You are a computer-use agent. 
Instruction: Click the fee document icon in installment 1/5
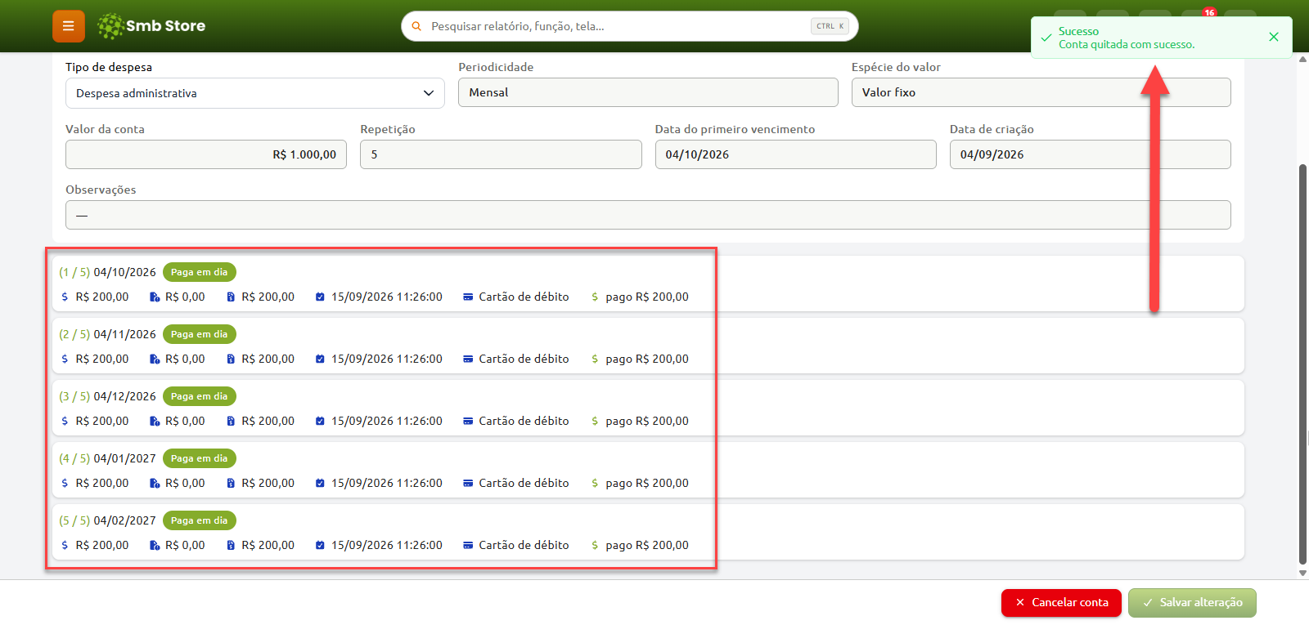pos(155,297)
